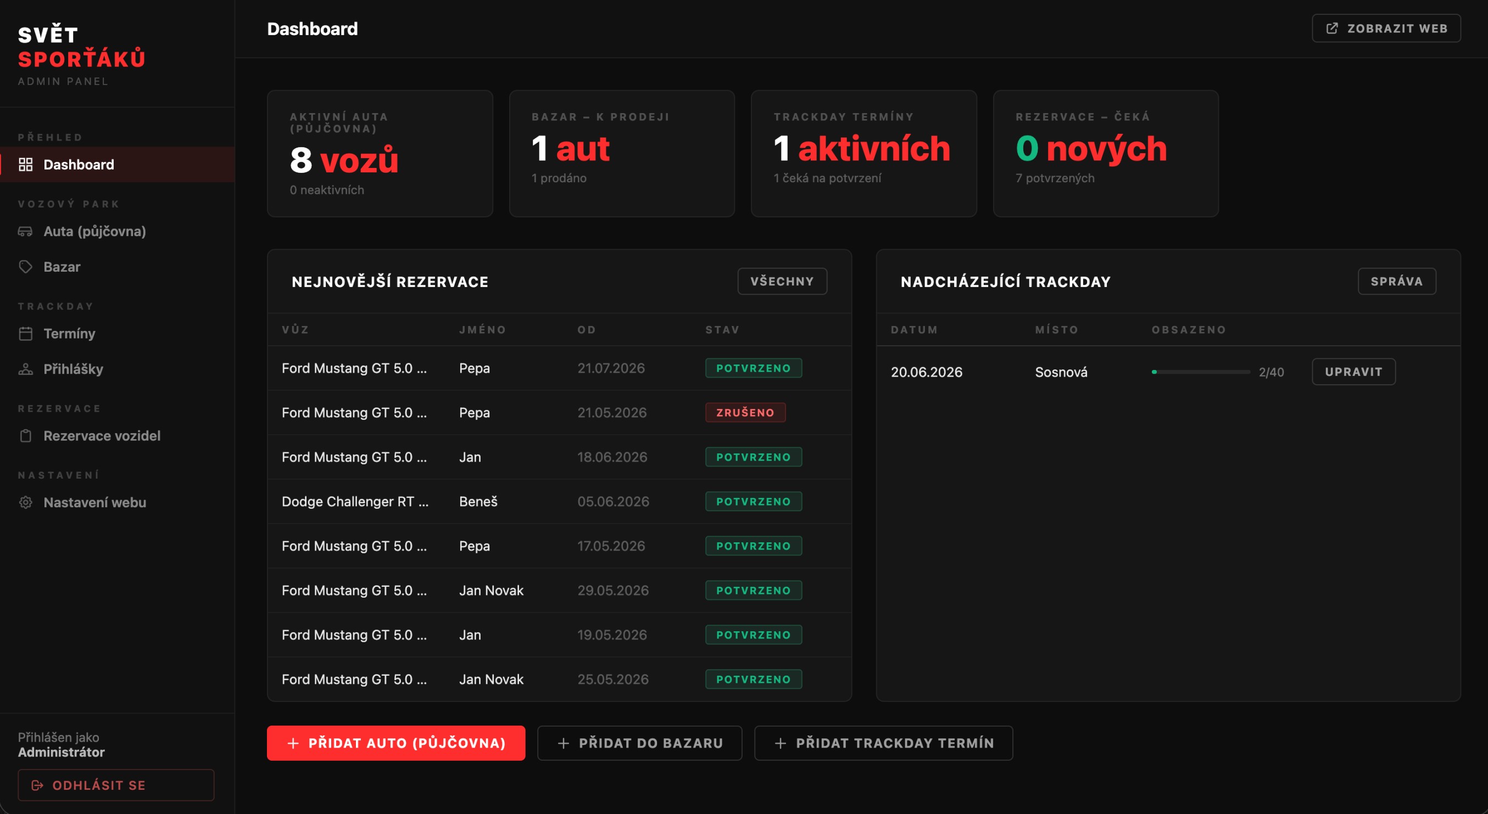This screenshot has width=1488, height=814.
Task: Click the date 18.06.2026 in reservations
Action: [612, 457]
